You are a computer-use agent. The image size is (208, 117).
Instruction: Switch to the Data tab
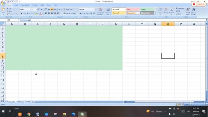(42, 5)
